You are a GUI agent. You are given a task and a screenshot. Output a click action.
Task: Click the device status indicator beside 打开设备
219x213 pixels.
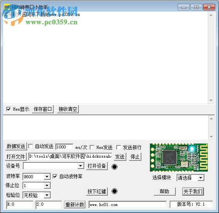(114, 167)
